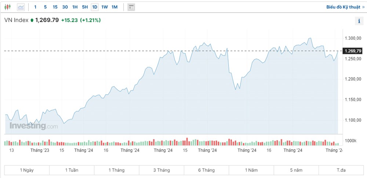Pick the 5H interval
Image resolution: width=367 pixels, height=178 pixels.
(85, 7)
